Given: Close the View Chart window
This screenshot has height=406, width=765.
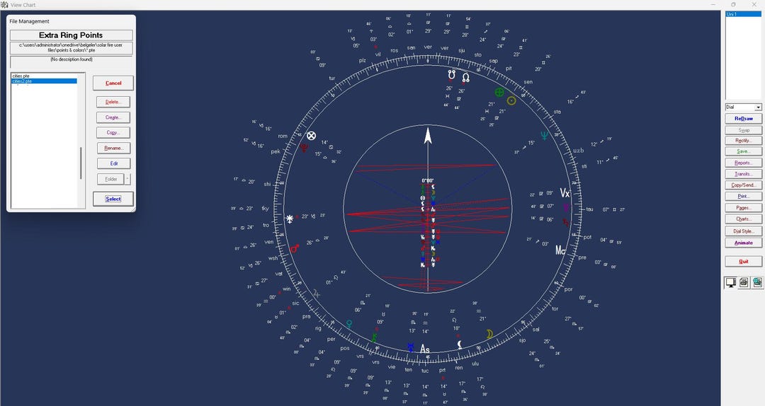Looking at the screenshot, I should coord(754,4).
